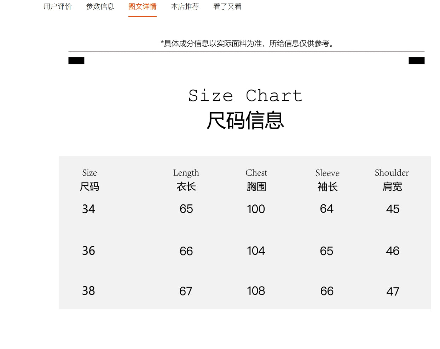Open the 用户评价 tab

(58, 7)
